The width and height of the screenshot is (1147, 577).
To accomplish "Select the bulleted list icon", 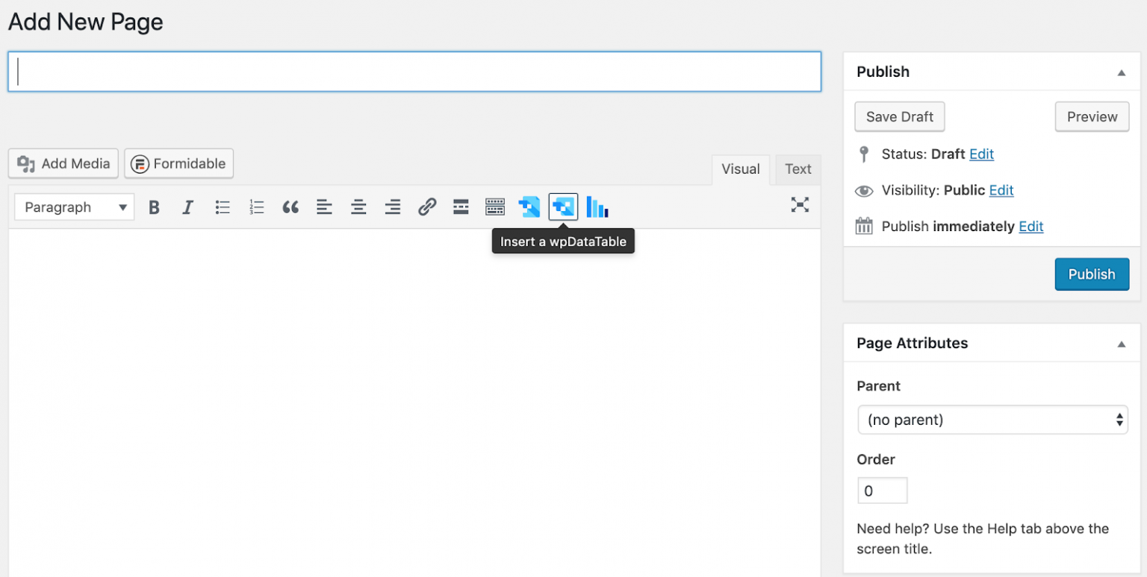I will [x=223, y=206].
